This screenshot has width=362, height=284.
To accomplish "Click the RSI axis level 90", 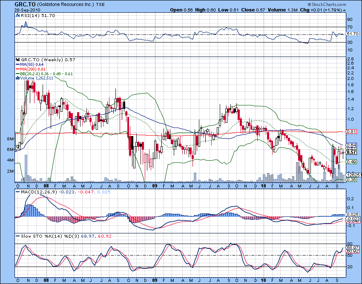I will coord(350,20).
